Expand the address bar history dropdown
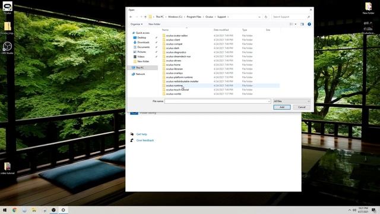380x214 pixels. pos(259,17)
